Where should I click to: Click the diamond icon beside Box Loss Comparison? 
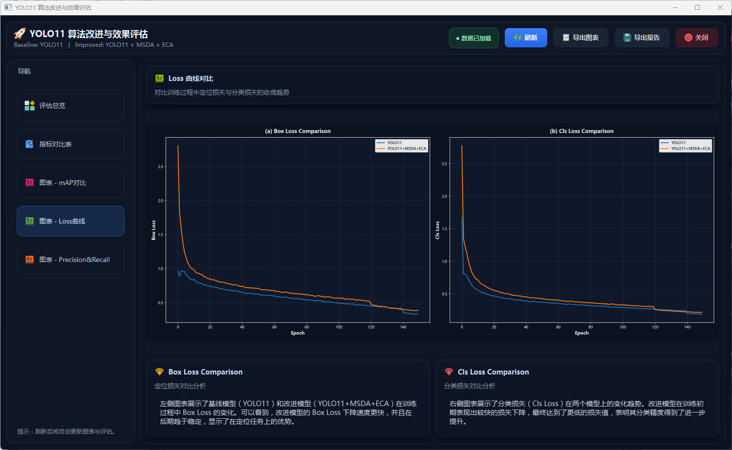(159, 372)
